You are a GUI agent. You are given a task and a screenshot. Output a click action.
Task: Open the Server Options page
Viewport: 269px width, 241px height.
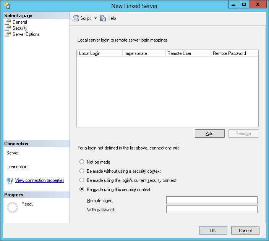click(26, 34)
